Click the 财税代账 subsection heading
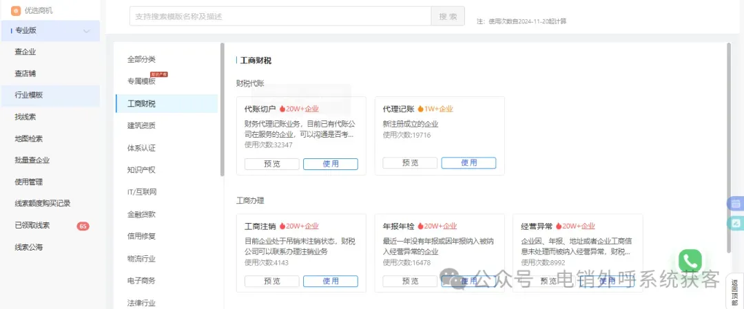 coord(250,83)
